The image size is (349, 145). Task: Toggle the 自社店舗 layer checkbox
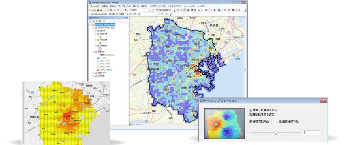(98, 40)
